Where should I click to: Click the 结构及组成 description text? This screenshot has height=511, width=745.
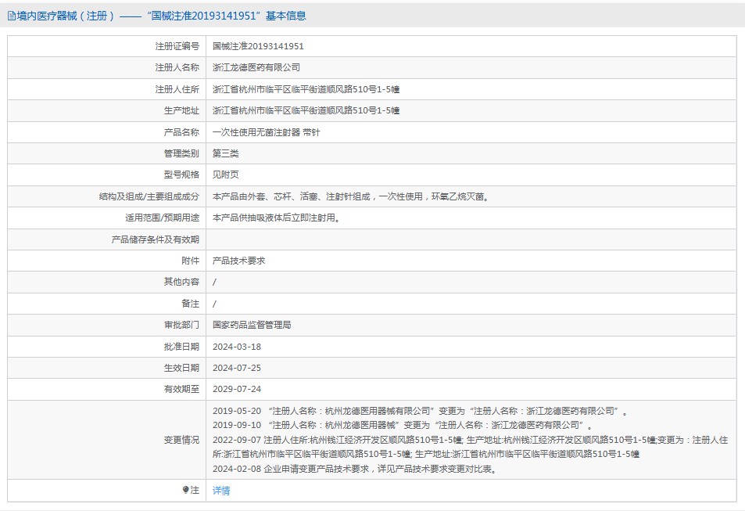click(x=355, y=196)
